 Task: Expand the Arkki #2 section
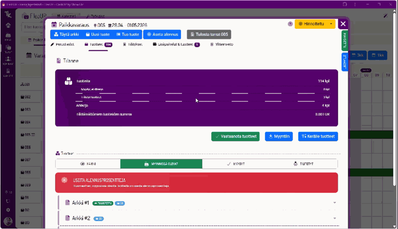click(335, 218)
